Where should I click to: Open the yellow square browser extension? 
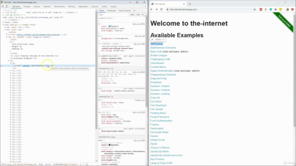[281, 9]
